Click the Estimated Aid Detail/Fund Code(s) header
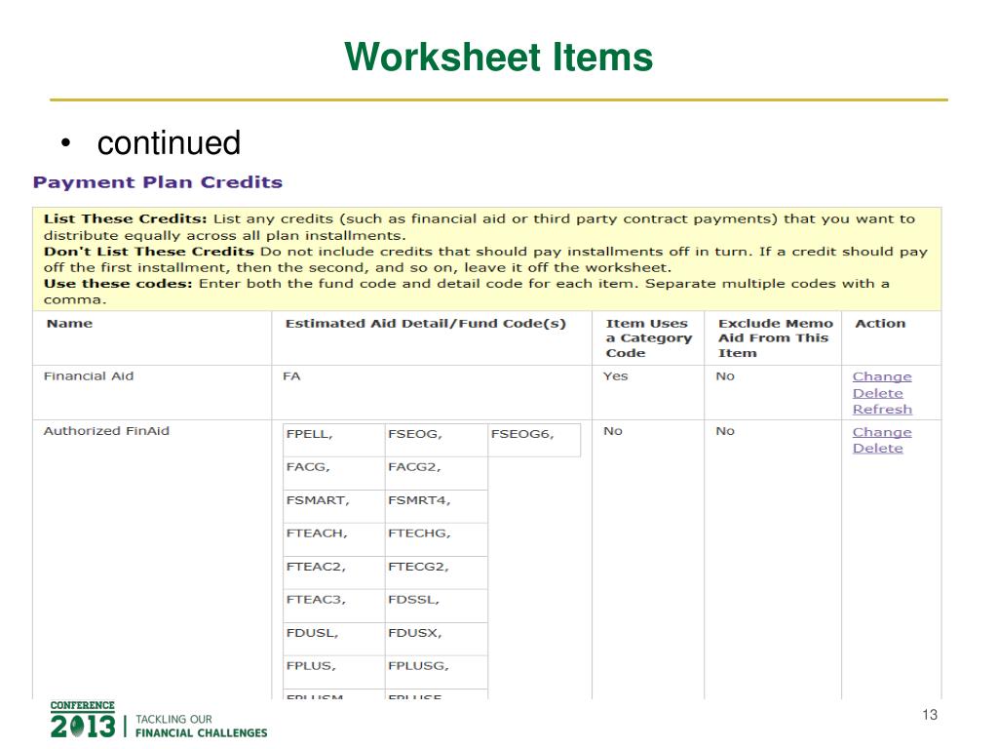Screen dimensions: 998x749 tap(425, 324)
